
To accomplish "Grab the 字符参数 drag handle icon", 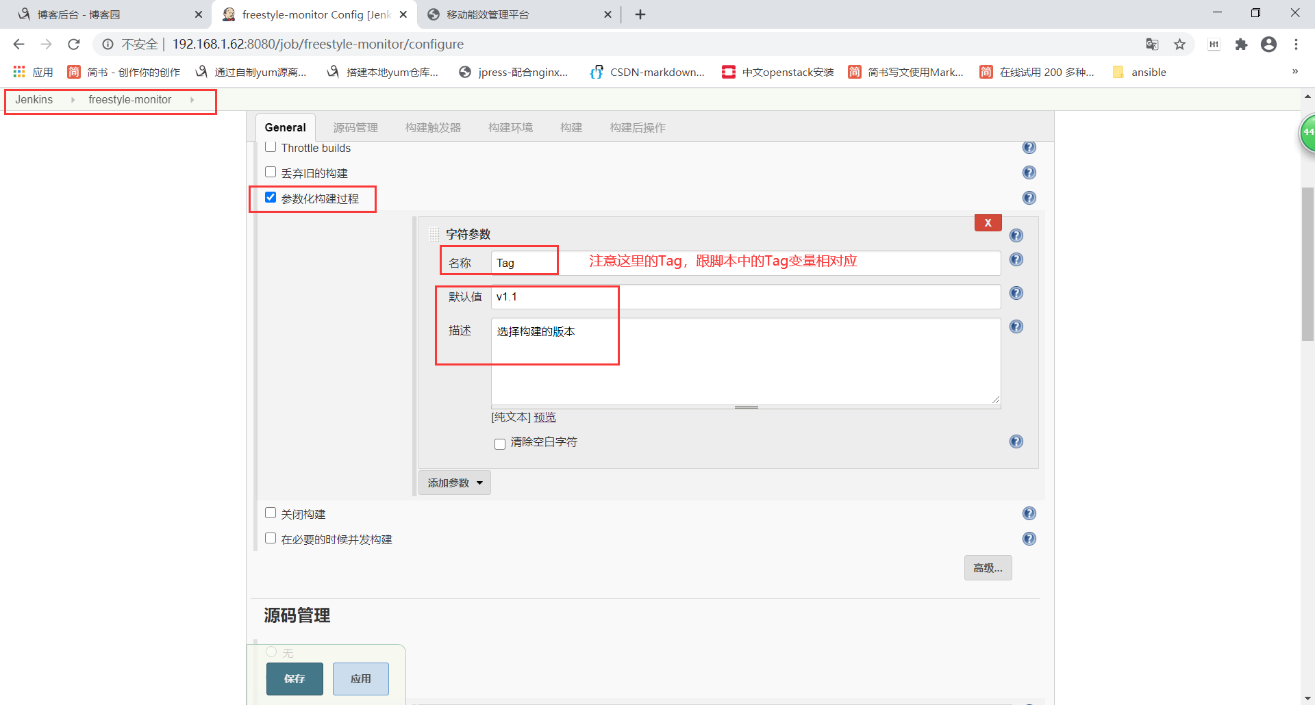I will click(x=434, y=234).
